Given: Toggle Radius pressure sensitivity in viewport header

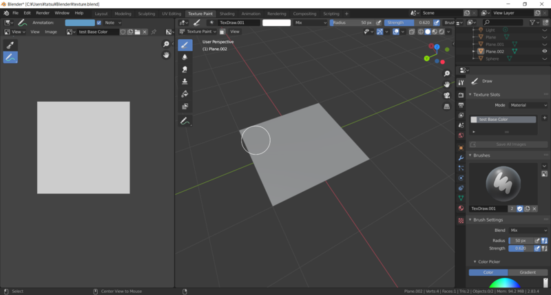Looking at the screenshot, I should point(378,23).
